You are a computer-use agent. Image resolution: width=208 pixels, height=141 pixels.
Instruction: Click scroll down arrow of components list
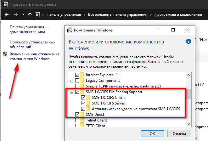188,124
